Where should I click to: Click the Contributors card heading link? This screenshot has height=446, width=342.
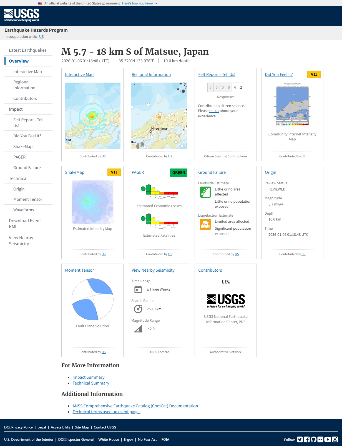click(210, 270)
